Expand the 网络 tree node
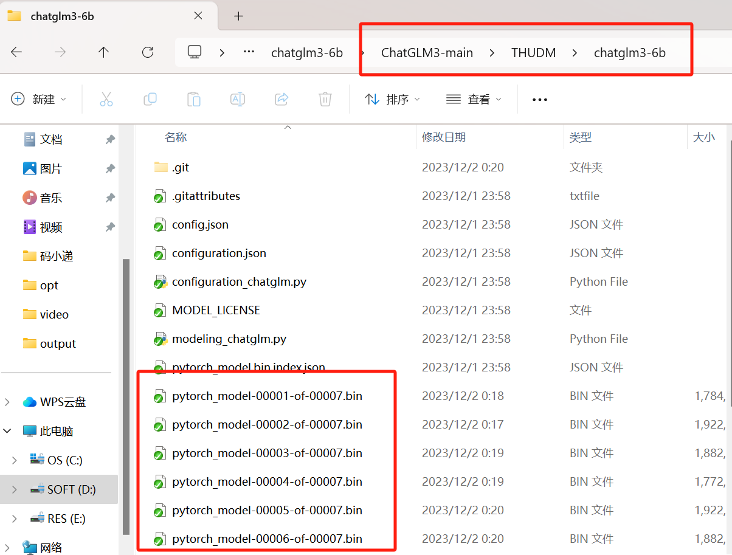The height and width of the screenshot is (555, 732). [8, 548]
